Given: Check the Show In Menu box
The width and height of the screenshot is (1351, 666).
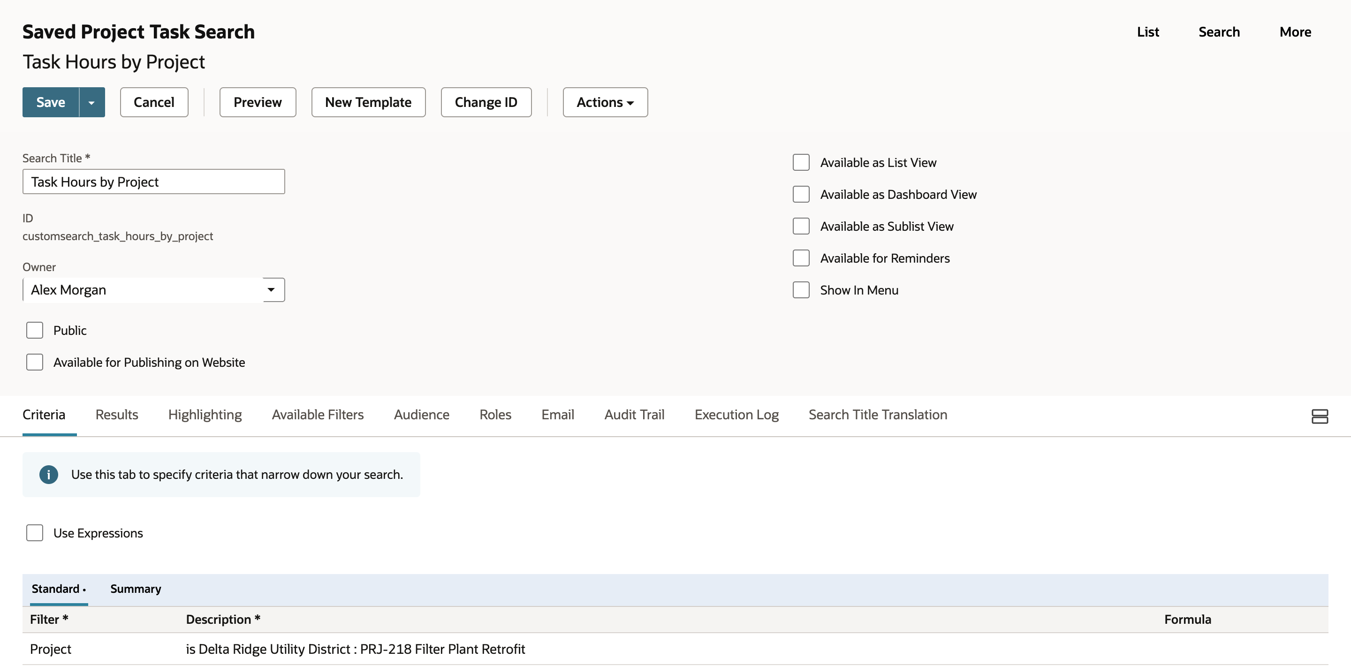Looking at the screenshot, I should (801, 290).
